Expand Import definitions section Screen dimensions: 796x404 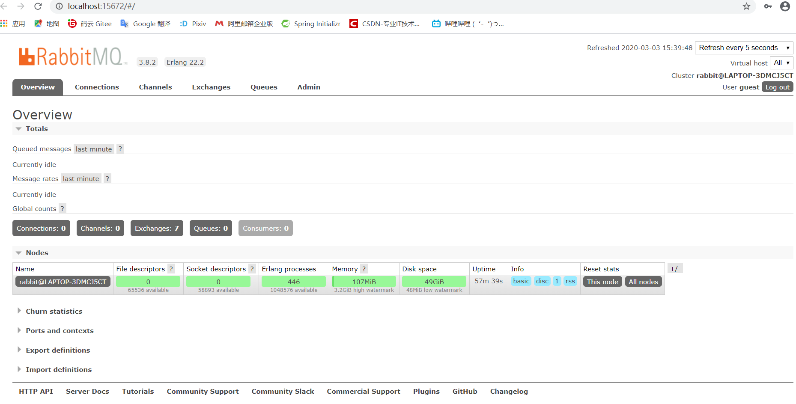click(54, 369)
